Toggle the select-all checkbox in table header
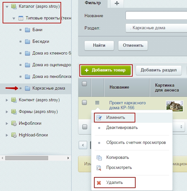This screenshot has width=187, height=191. (x=85, y=84)
